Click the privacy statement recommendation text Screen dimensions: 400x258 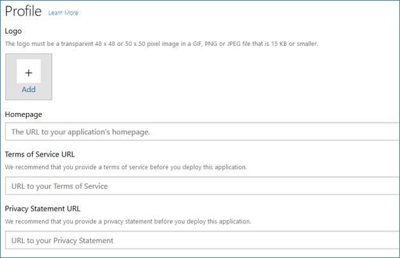click(x=128, y=222)
